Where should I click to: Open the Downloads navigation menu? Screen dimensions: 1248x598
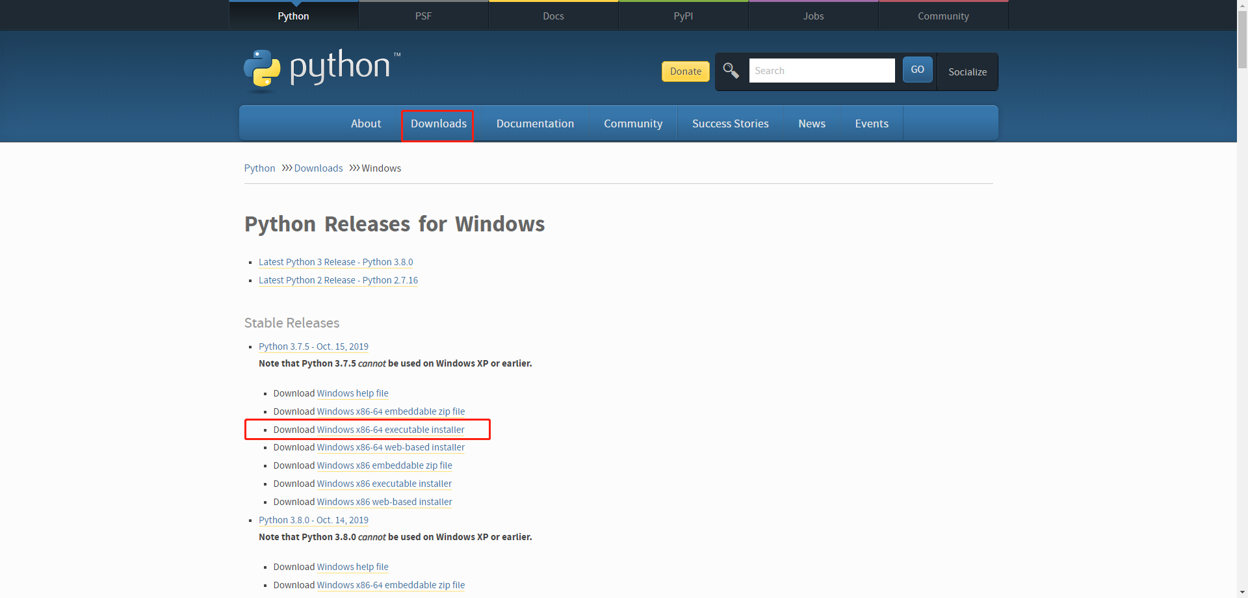tap(438, 123)
